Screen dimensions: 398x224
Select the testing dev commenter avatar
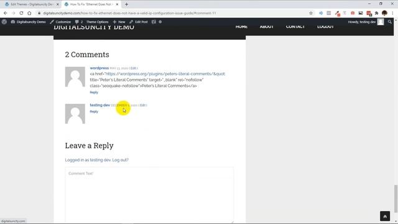[x=75, y=114]
